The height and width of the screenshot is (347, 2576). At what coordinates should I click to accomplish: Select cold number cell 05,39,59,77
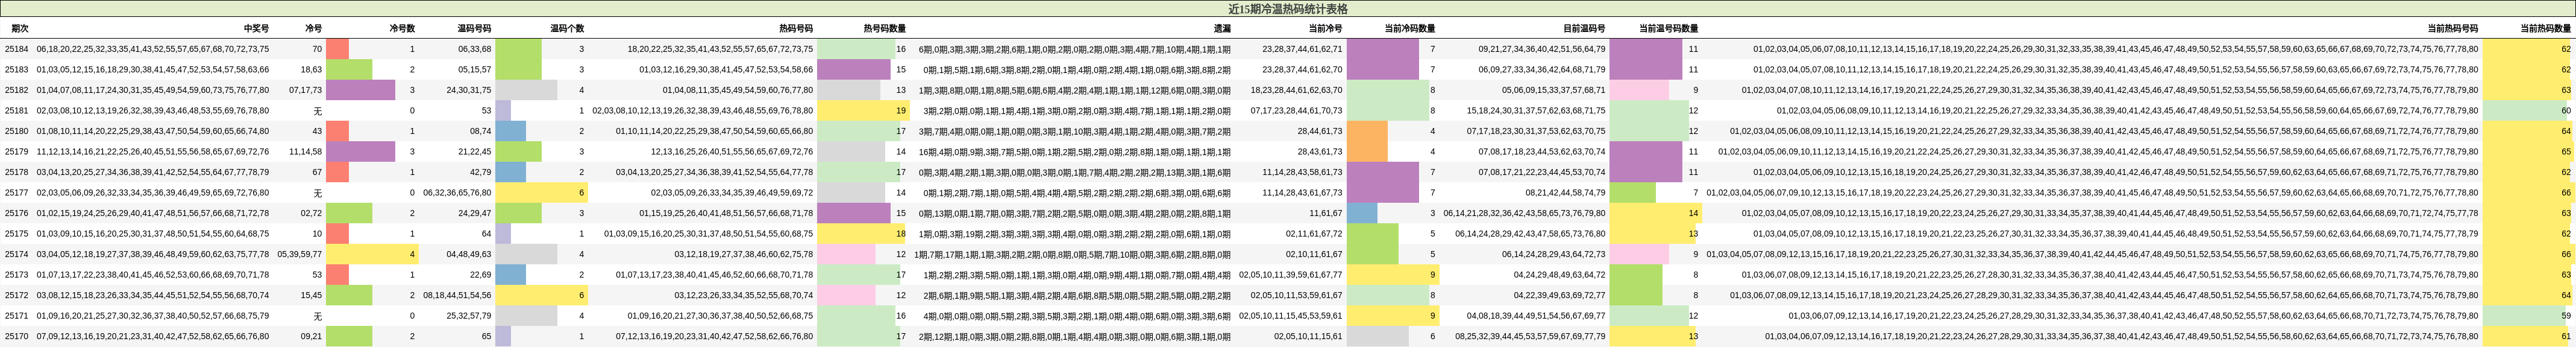pos(300,253)
